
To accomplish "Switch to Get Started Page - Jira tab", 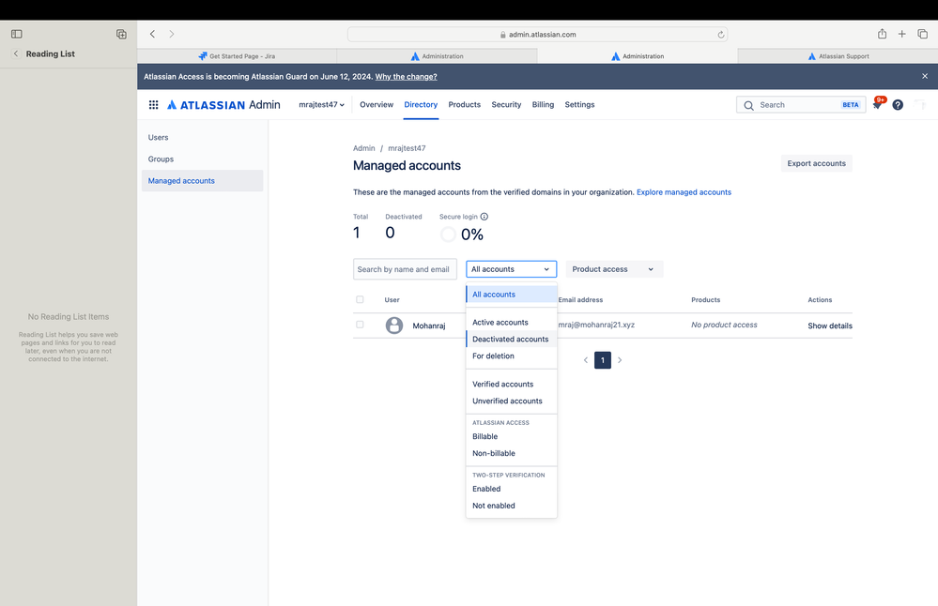I will pos(237,56).
